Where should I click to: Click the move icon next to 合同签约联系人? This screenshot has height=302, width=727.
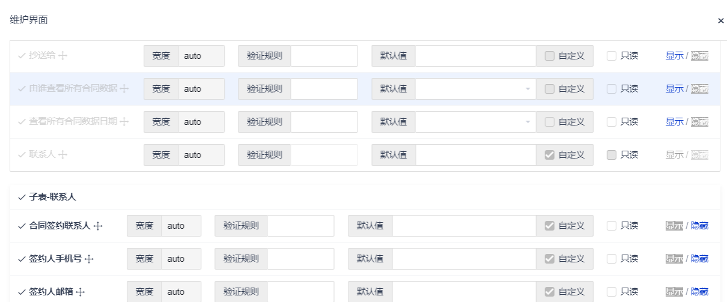(98, 226)
